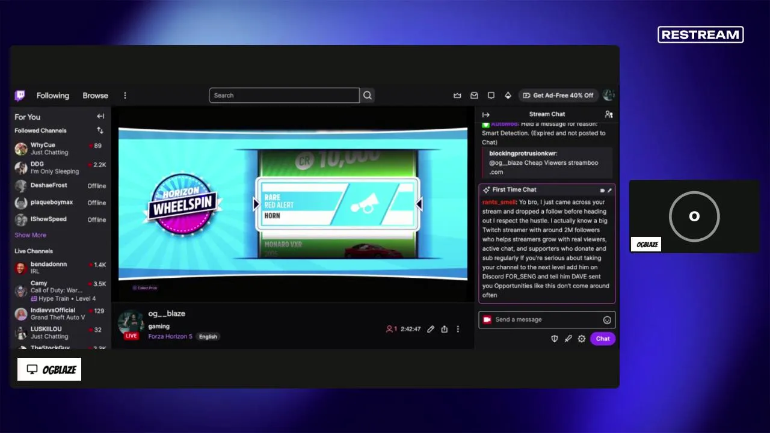Image resolution: width=770 pixels, height=433 pixels.
Task: Click the viewer count icon
Action: tap(391, 329)
